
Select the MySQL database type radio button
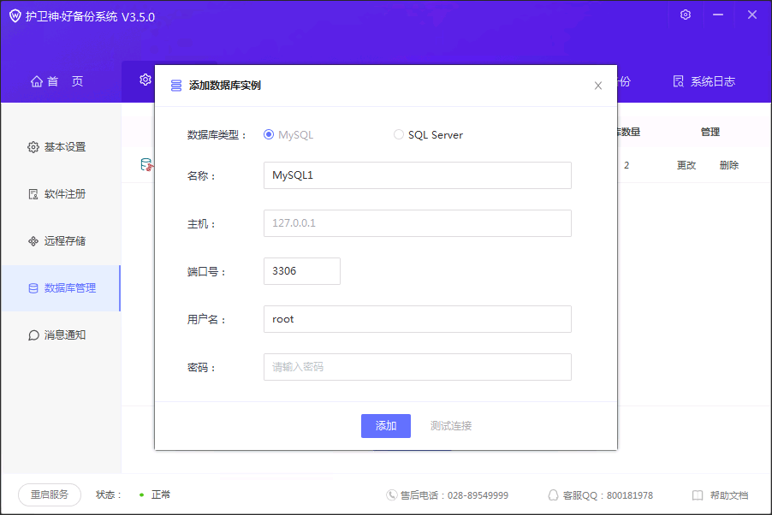(269, 134)
